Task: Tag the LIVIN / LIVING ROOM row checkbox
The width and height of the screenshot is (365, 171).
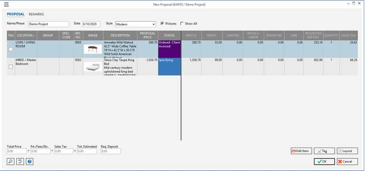Action: (11, 49)
